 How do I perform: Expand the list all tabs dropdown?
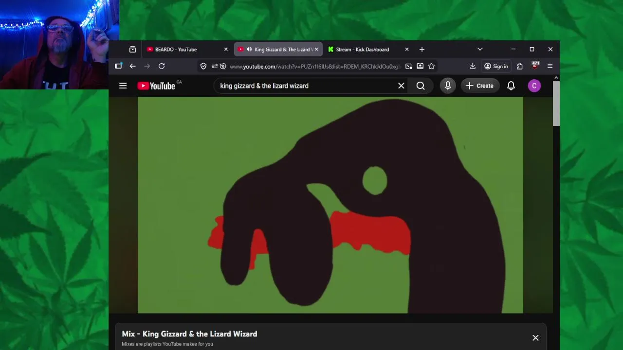click(480, 50)
